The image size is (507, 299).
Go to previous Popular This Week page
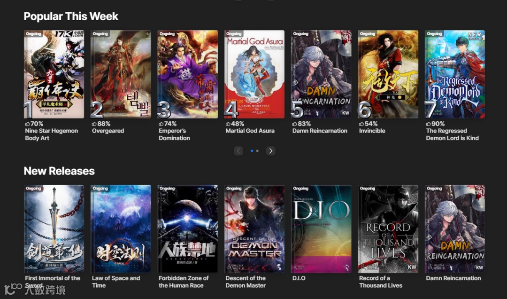click(238, 150)
